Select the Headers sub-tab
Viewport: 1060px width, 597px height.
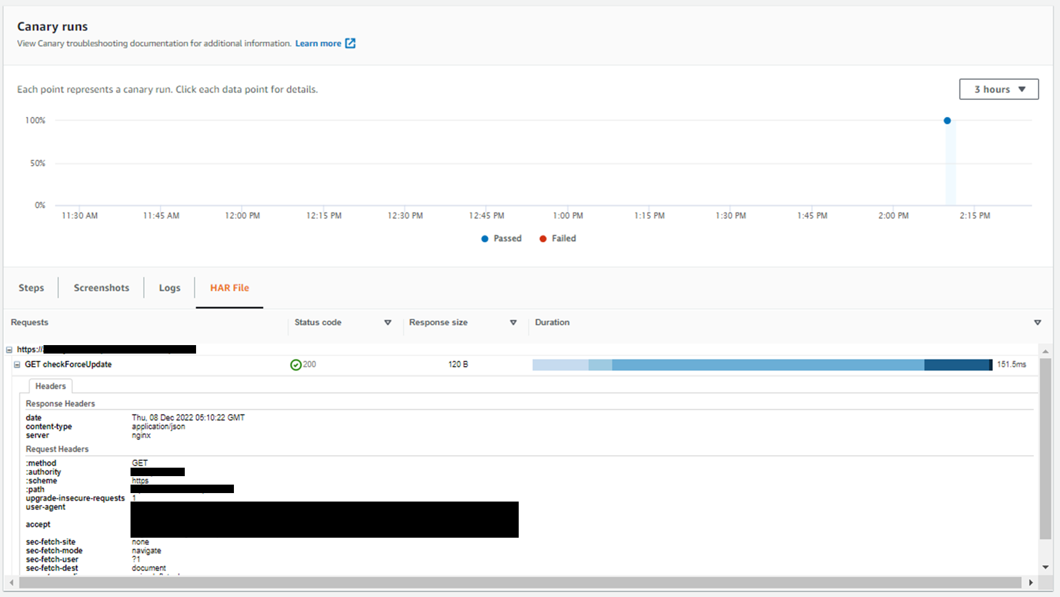pos(50,386)
